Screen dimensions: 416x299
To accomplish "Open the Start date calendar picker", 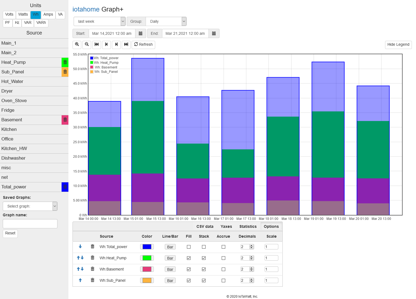I will (141, 33).
